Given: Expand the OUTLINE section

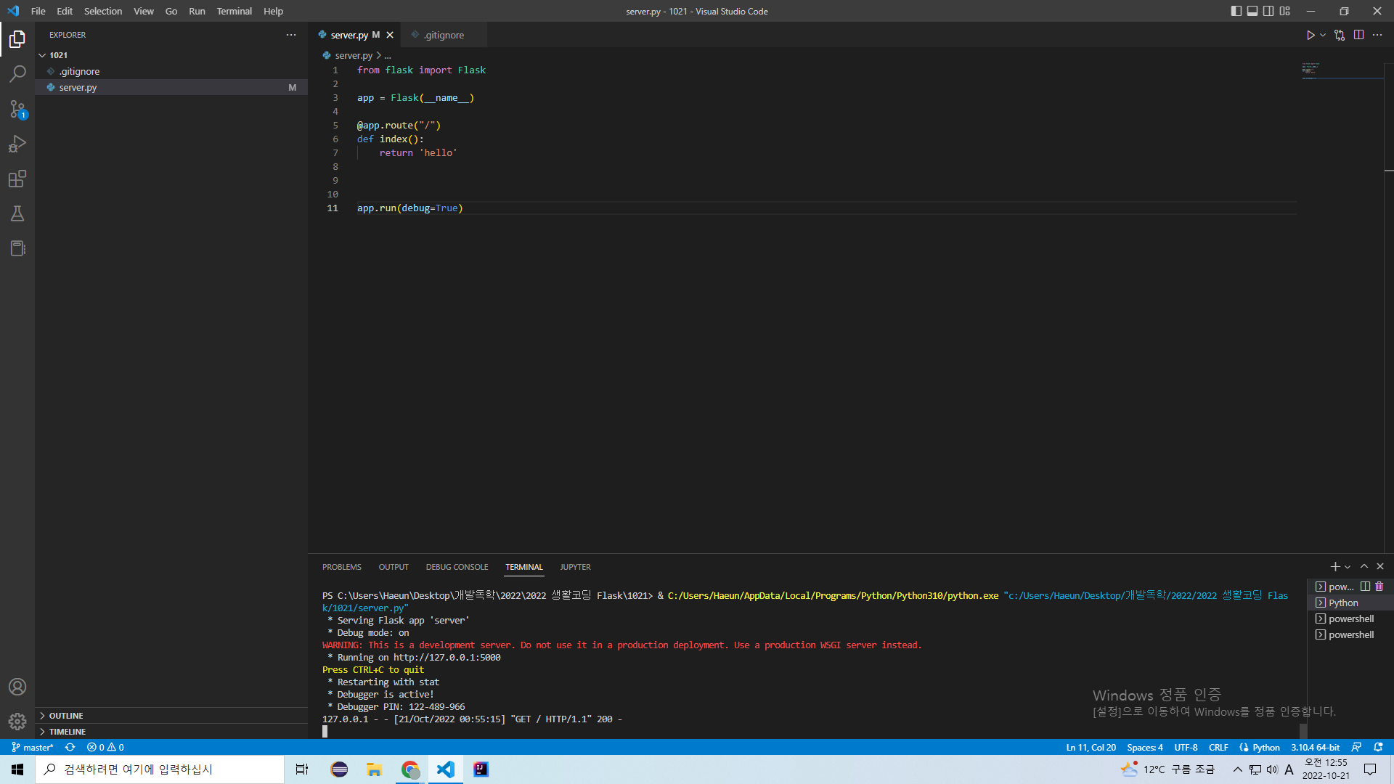Looking at the screenshot, I should coord(65,716).
